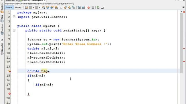Image resolution: width=186 pixels, height=104 pixels.
Task: Open the forward navigation dropdown arrow
Action: 40,8
